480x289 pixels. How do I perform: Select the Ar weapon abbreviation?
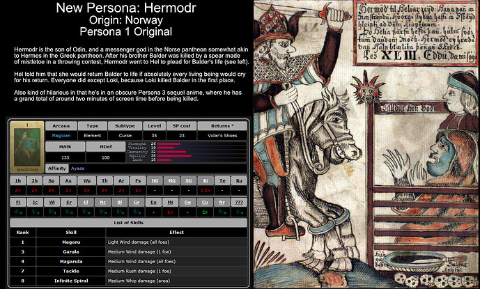pyautogui.click(x=121, y=180)
